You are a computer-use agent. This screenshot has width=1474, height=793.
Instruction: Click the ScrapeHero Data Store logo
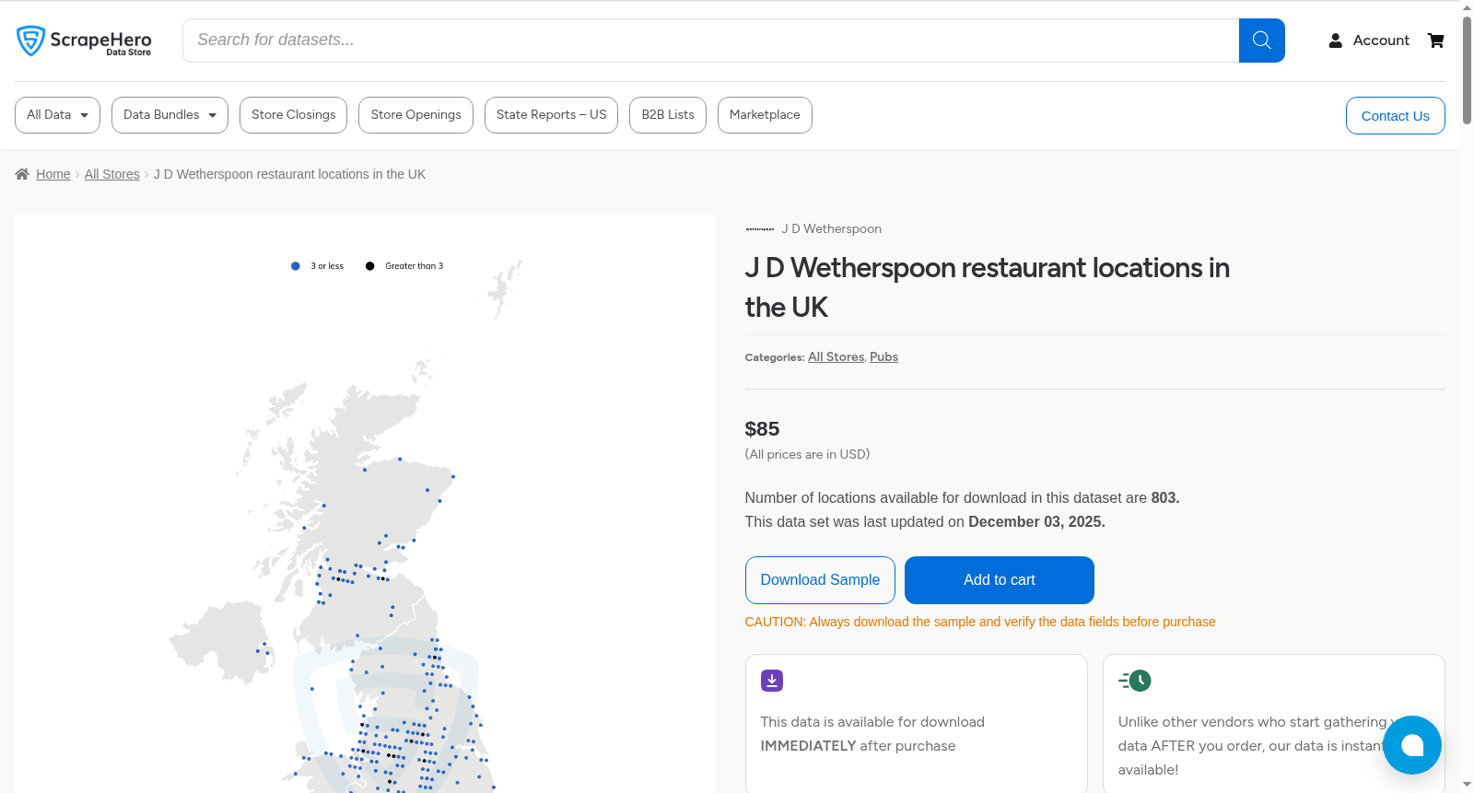pyautogui.click(x=84, y=41)
